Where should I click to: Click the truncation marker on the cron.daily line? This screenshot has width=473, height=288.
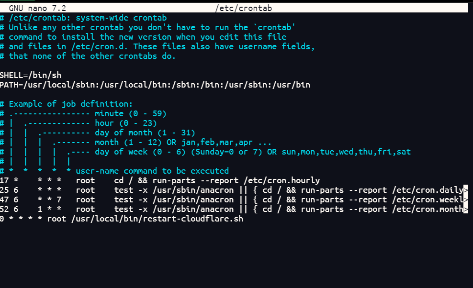point(466,190)
